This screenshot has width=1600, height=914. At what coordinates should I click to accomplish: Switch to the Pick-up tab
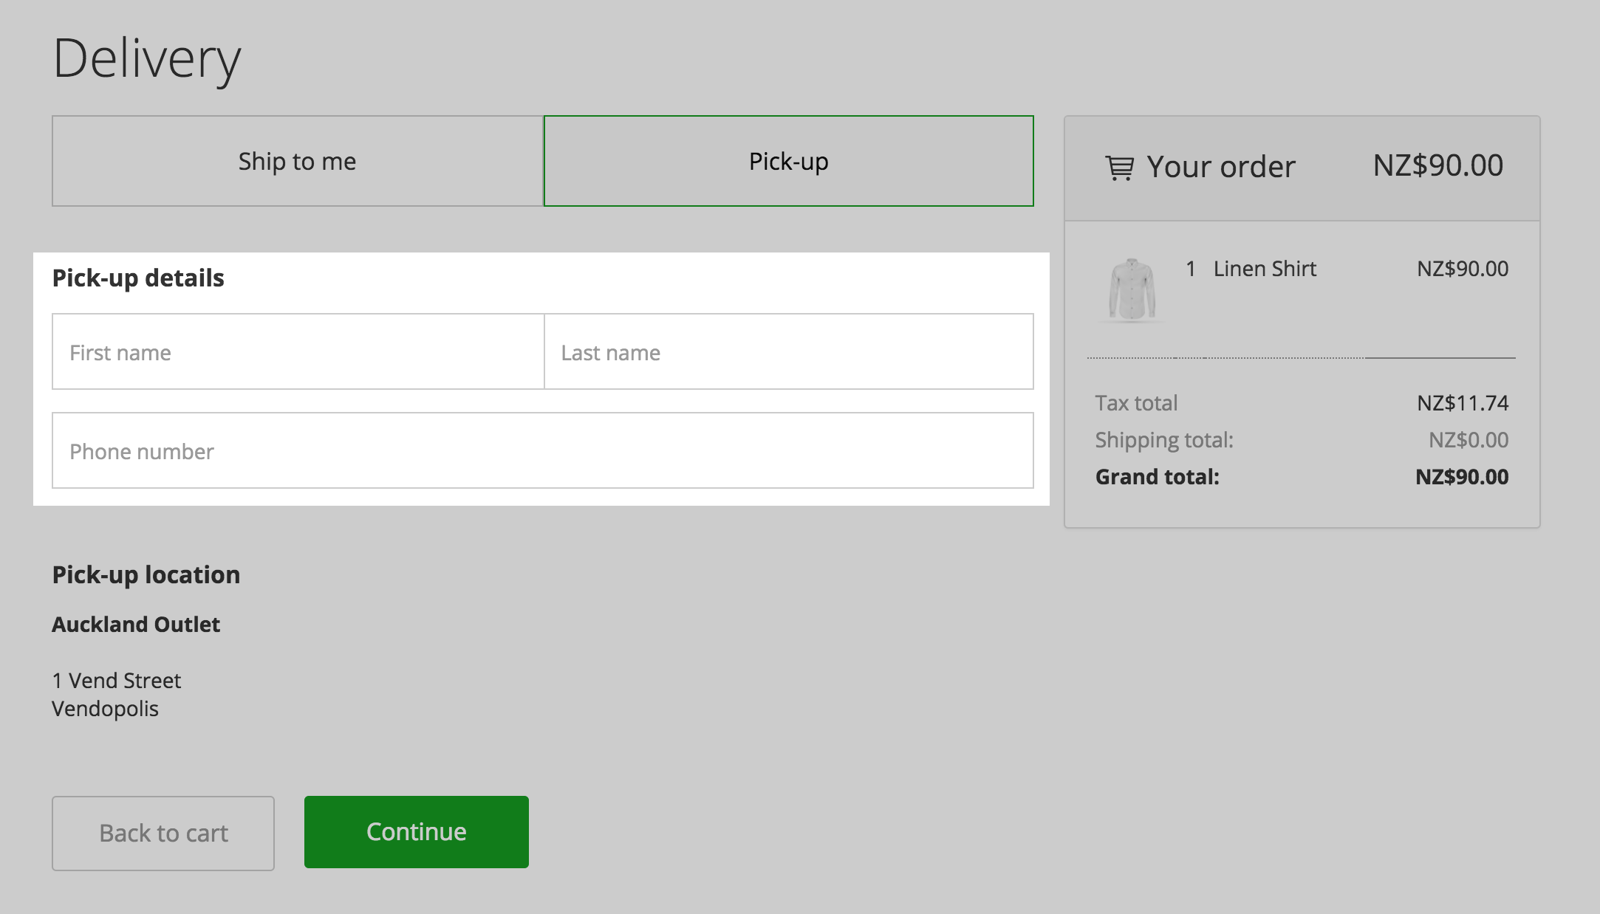[788, 161]
